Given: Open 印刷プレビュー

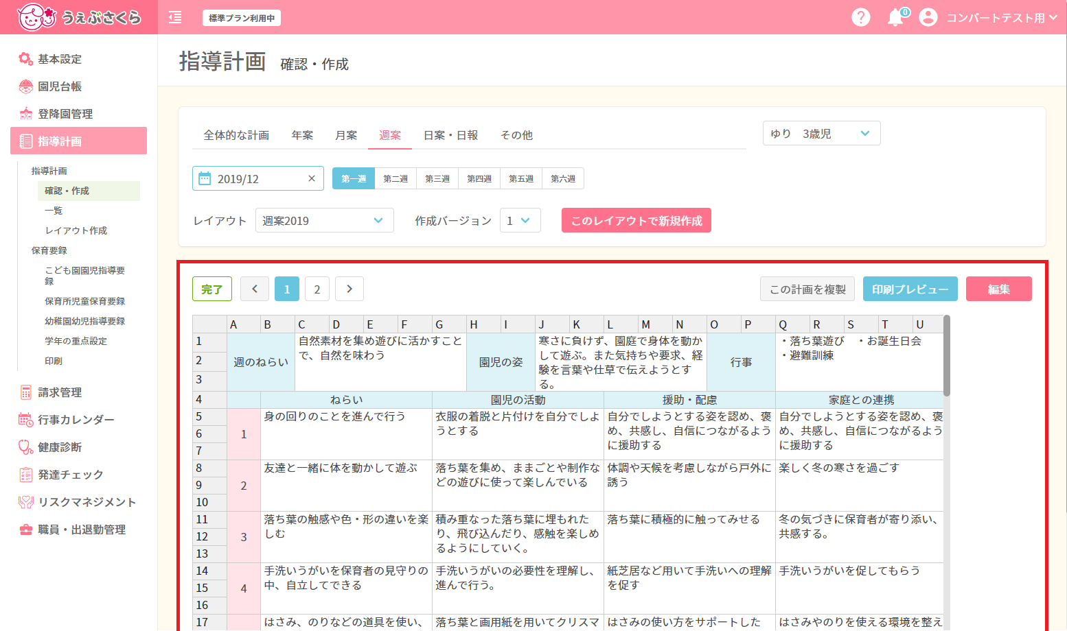Looking at the screenshot, I should [910, 289].
